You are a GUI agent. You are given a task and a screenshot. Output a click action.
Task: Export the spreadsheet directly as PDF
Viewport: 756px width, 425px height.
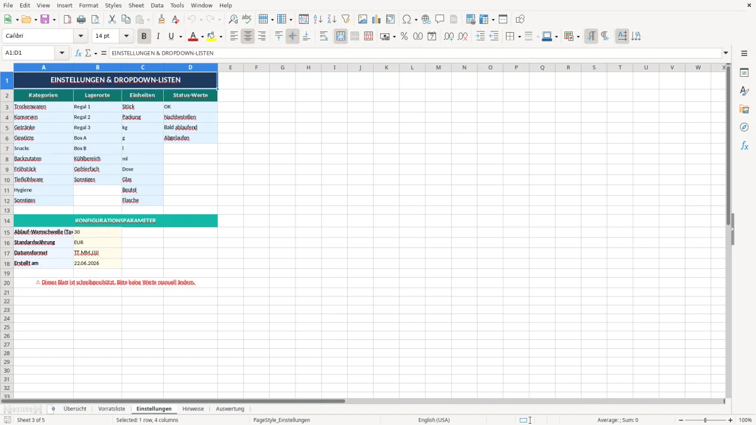tap(67, 20)
